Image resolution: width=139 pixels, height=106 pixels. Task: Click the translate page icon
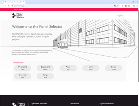click(115, 6)
